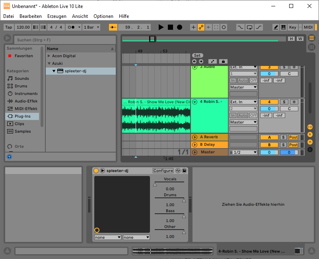
Task: Open the Erzeugen menu
Action: (56, 16)
